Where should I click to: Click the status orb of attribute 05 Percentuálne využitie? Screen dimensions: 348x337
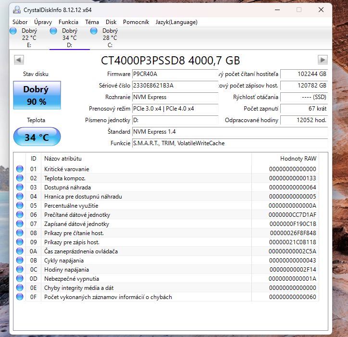coord(20,206)
